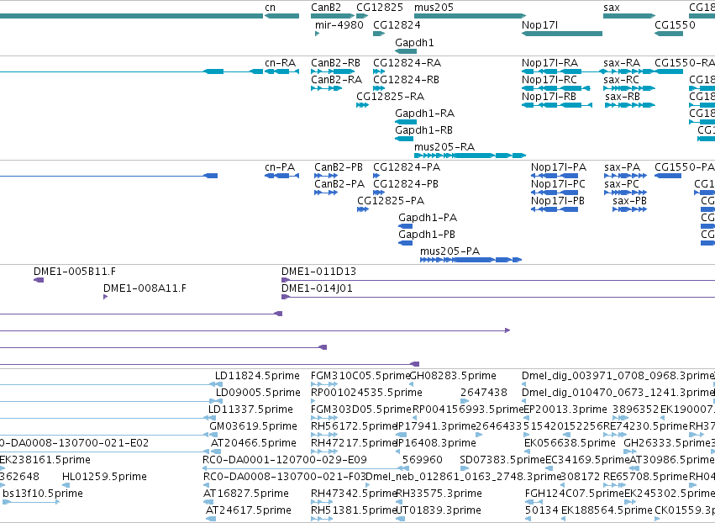Select the RC0-DA0001-120700-029-E09 EST label
715x523 pixels.
coord(285,460)
